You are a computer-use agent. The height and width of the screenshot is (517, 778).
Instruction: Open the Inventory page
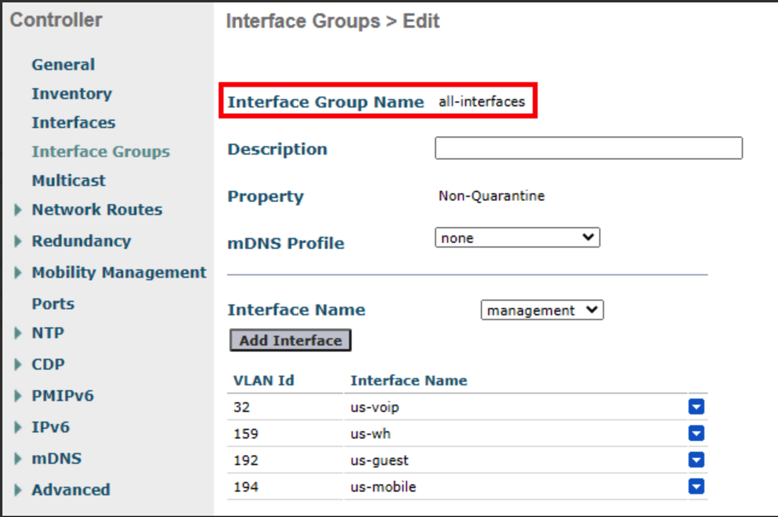click(x=72, y=94)
